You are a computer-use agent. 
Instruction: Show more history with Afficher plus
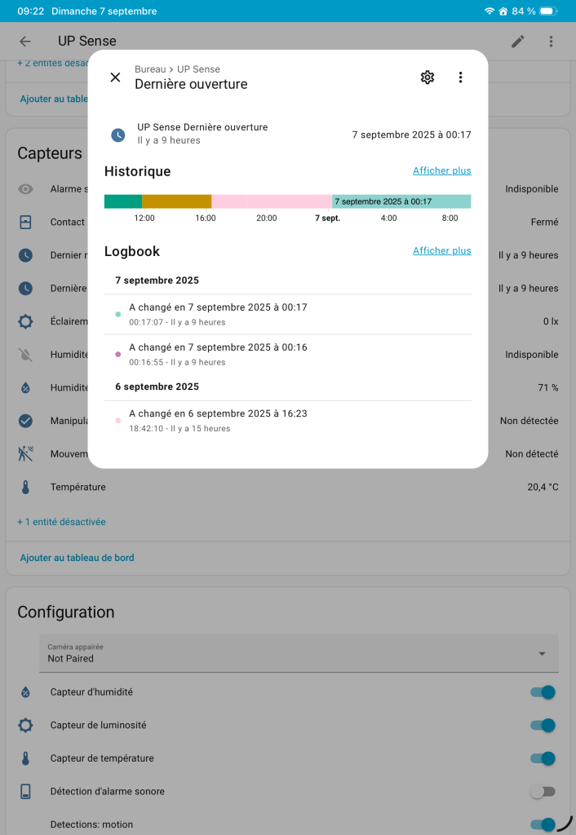click(x=441, y=170)
